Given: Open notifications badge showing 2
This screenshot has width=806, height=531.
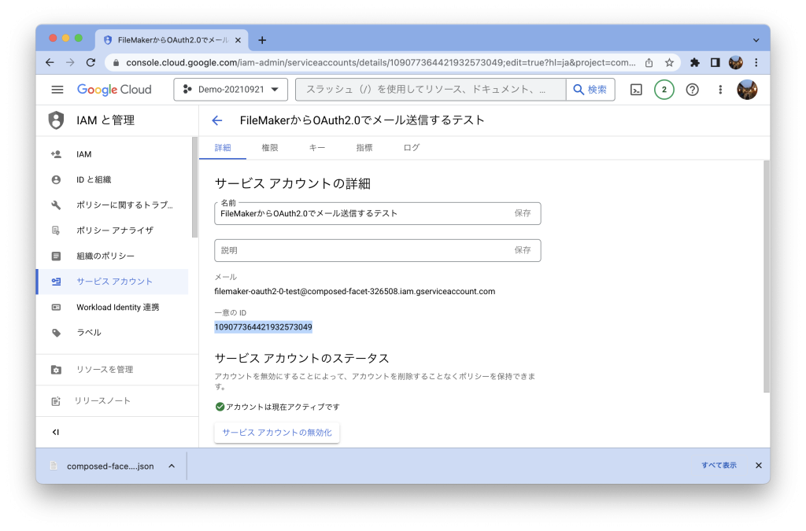Looking at the screenshot, I should point(664,90).
